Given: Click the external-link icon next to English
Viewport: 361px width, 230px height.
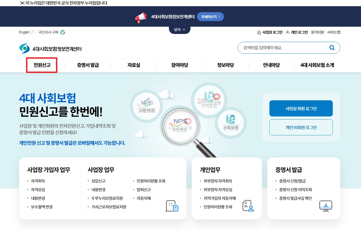Looking at the screenshot, I should click(x=32, y=32).
